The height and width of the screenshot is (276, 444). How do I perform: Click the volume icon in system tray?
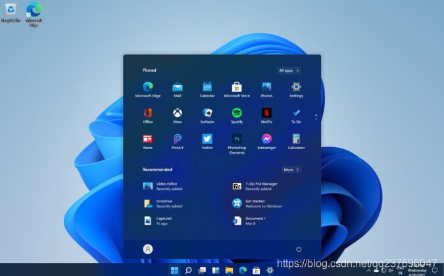coord(391,271)
